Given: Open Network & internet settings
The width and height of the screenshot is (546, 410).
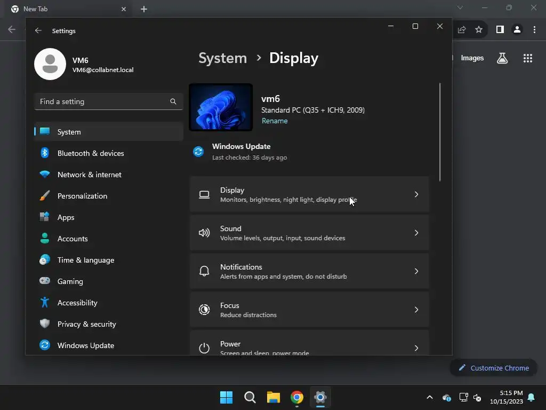Looking at the screenshot, I should point(109,175).
